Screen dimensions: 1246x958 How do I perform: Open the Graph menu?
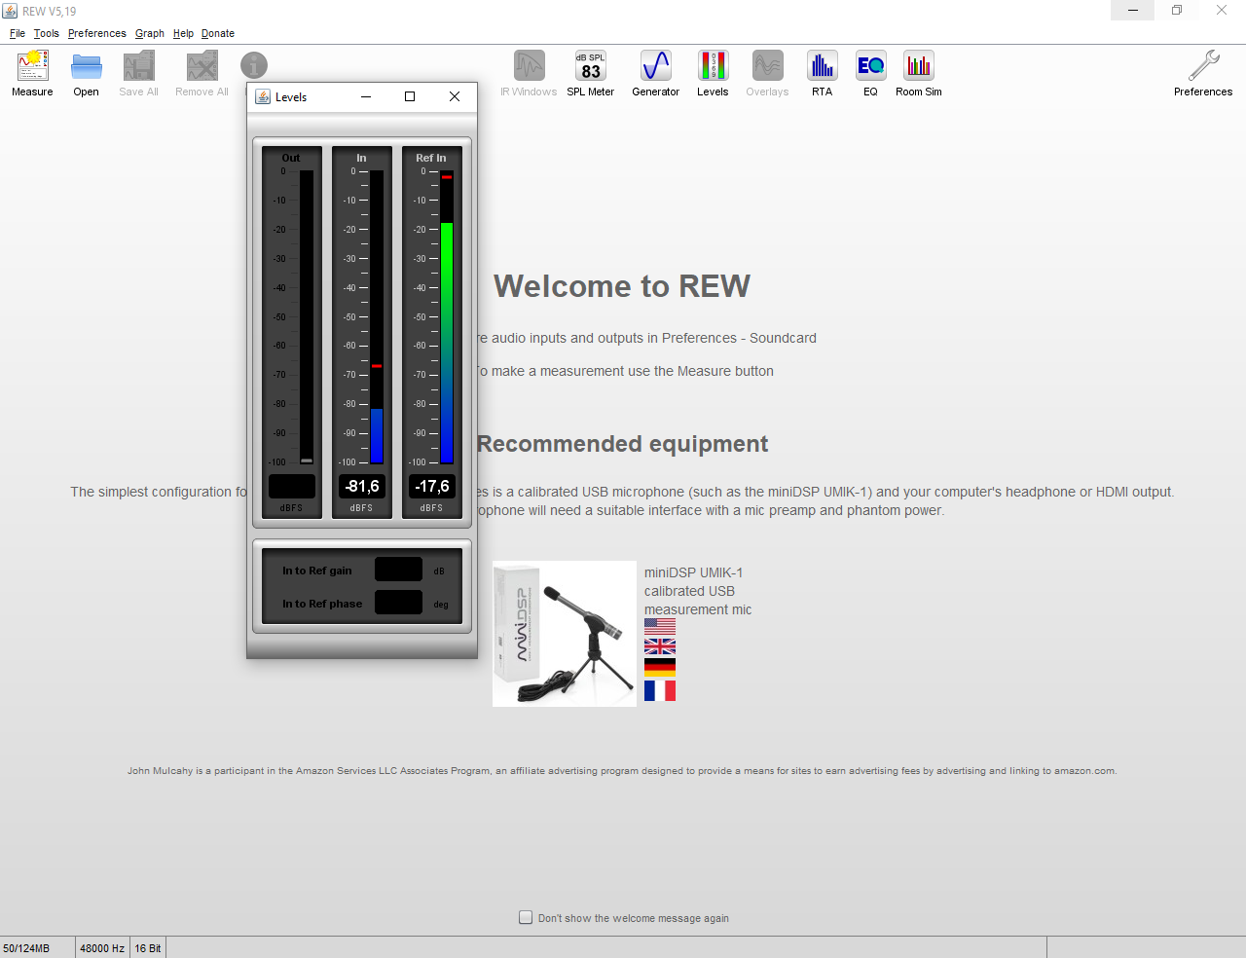point(150,33)
